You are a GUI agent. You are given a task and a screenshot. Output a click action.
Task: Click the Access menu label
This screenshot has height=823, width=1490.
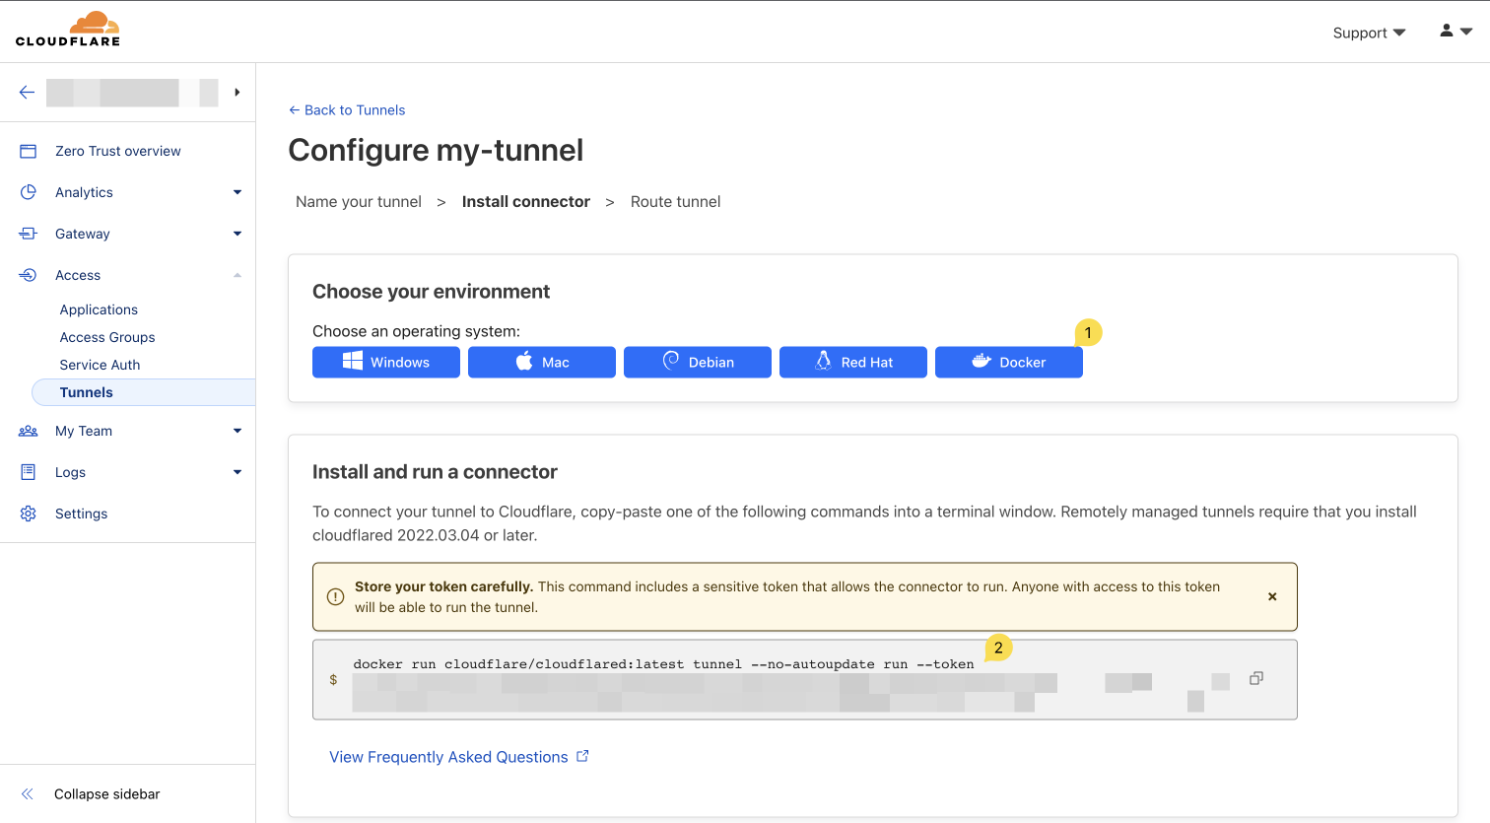coord(78,275)
